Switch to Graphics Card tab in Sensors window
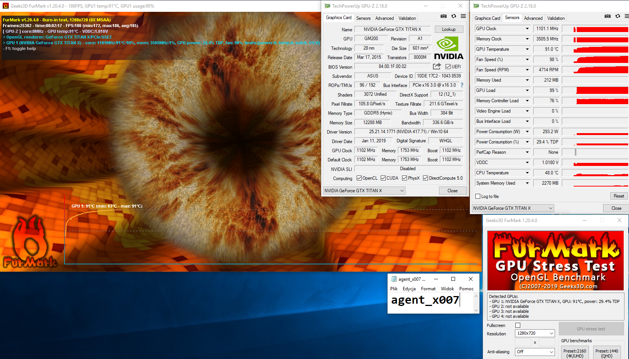The width and height of the screenshot is (629, 359). click(x=487, y=18)
